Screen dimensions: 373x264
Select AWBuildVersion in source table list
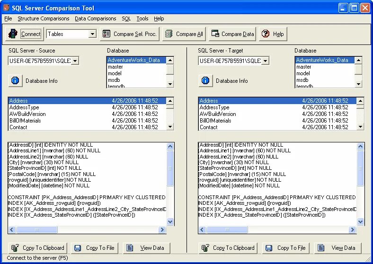click(x=87, y=114)
